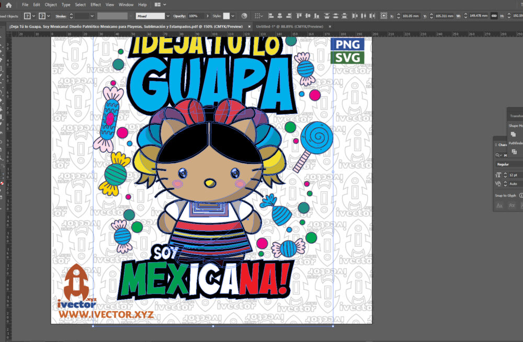Switch to the Untitled-1 document tab
523x342 pixels.
(x=290, y=27)
